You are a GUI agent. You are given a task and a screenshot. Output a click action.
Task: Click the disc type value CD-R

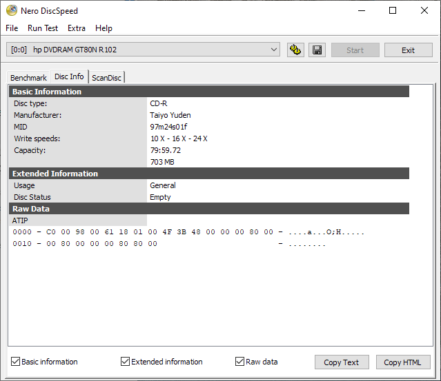(159, 103)
